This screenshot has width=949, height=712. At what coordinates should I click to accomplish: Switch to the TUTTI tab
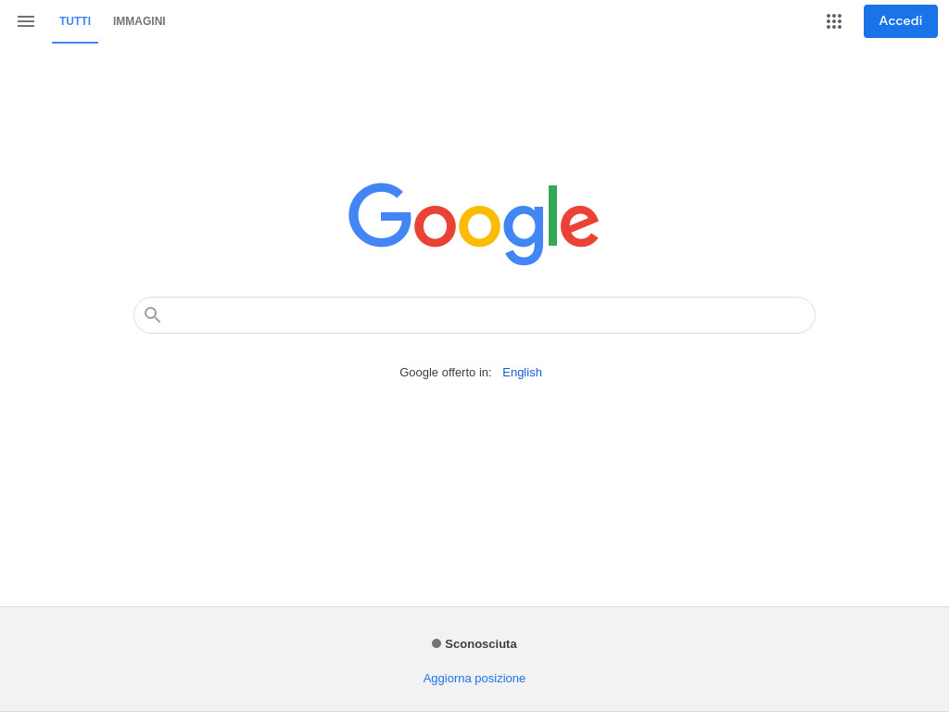coord(75,21)
